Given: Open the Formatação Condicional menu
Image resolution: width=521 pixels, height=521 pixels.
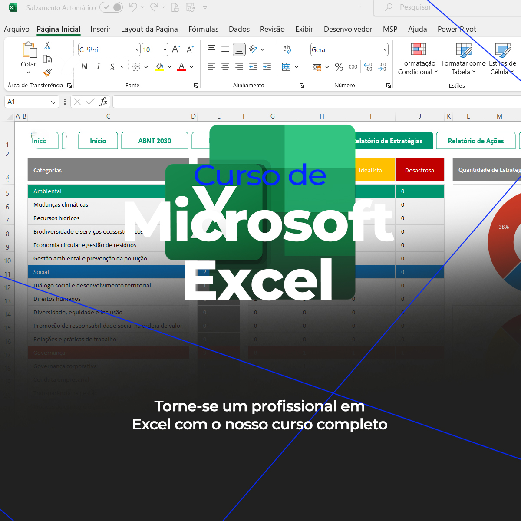Looking at the screenshot, I should click(418, 59).
